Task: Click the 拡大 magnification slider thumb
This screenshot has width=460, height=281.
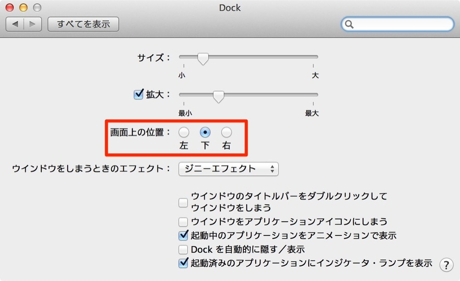Action: (x=218, y=96)
